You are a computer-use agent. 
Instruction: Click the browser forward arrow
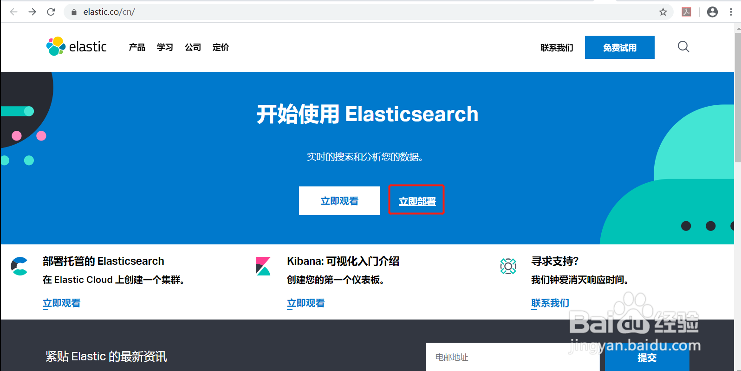tap(32, 12)
